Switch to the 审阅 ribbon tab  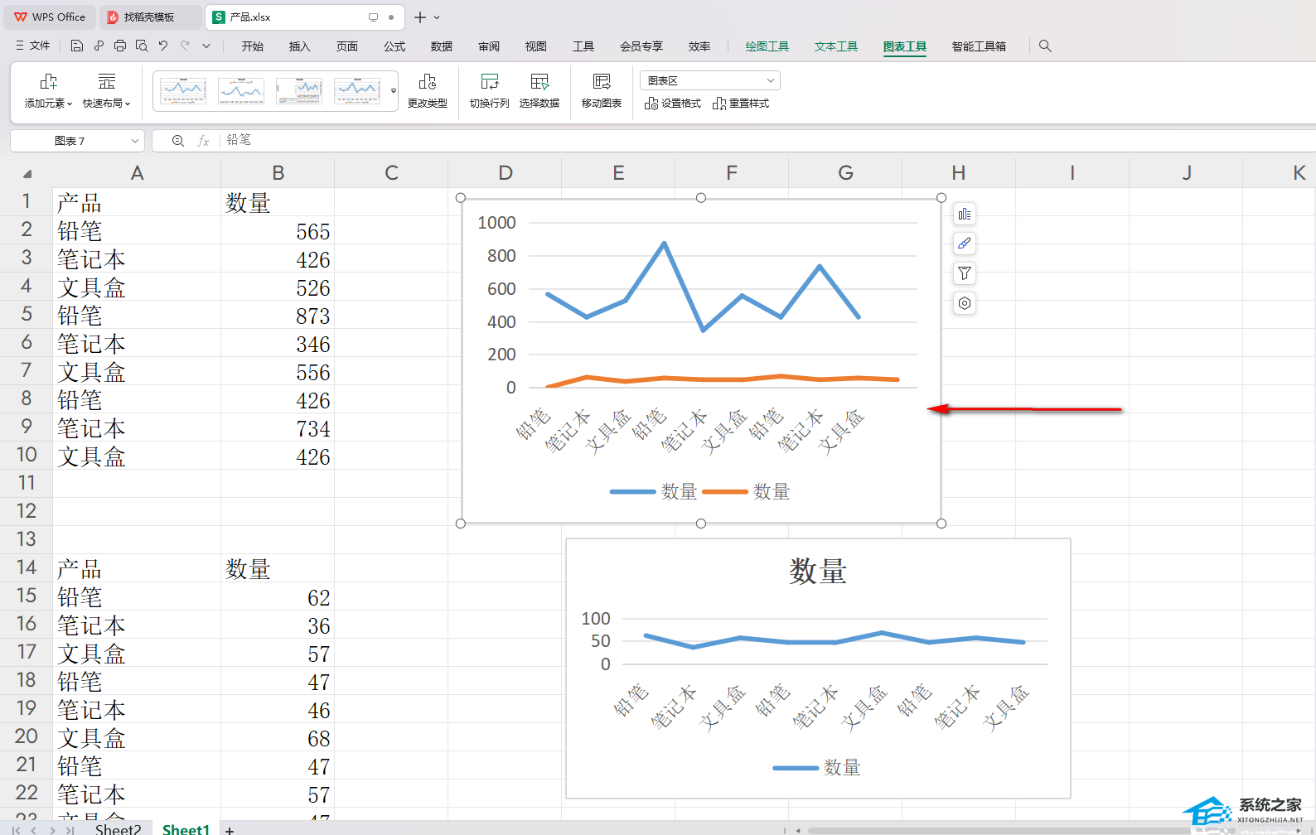coord(489,46)
